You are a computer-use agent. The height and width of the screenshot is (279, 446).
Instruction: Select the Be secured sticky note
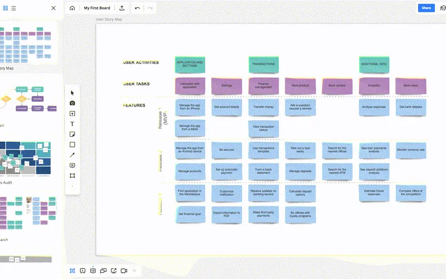tap(227, 150)
